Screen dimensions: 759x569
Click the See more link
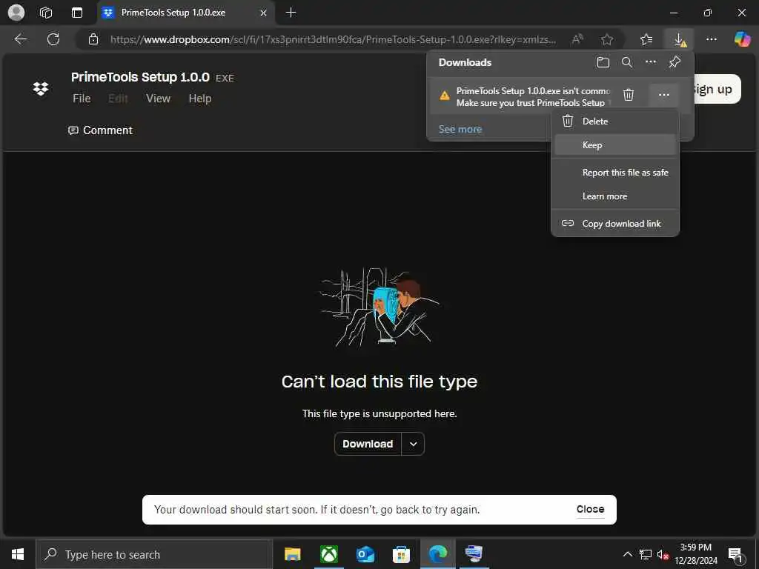460,129
